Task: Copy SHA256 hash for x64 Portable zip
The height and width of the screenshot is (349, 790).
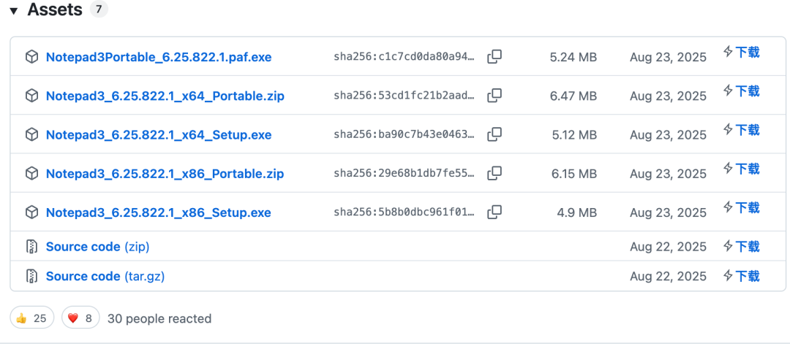Action: [494, 96]
